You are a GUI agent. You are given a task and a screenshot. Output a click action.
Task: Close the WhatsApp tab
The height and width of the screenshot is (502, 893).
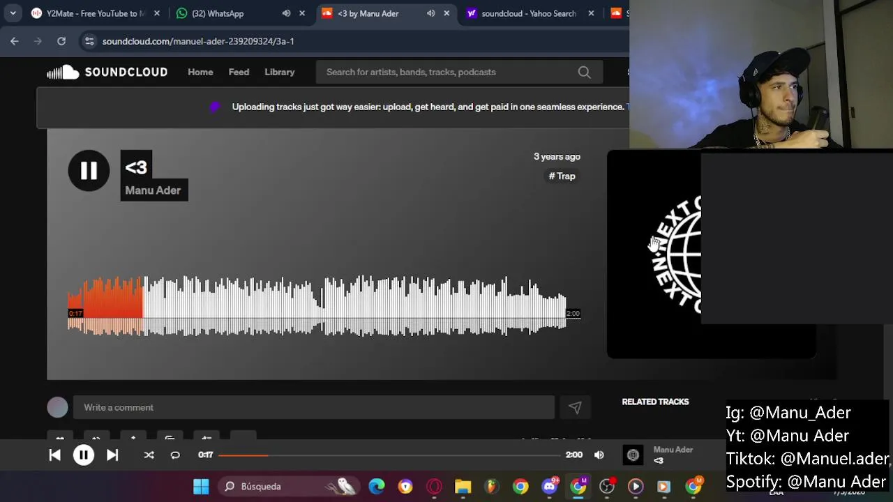pyautogui.click(x=301, y=13)
